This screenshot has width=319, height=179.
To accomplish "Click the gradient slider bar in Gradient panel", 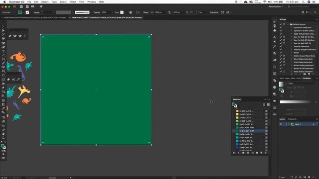I will (x=296, y=102).
